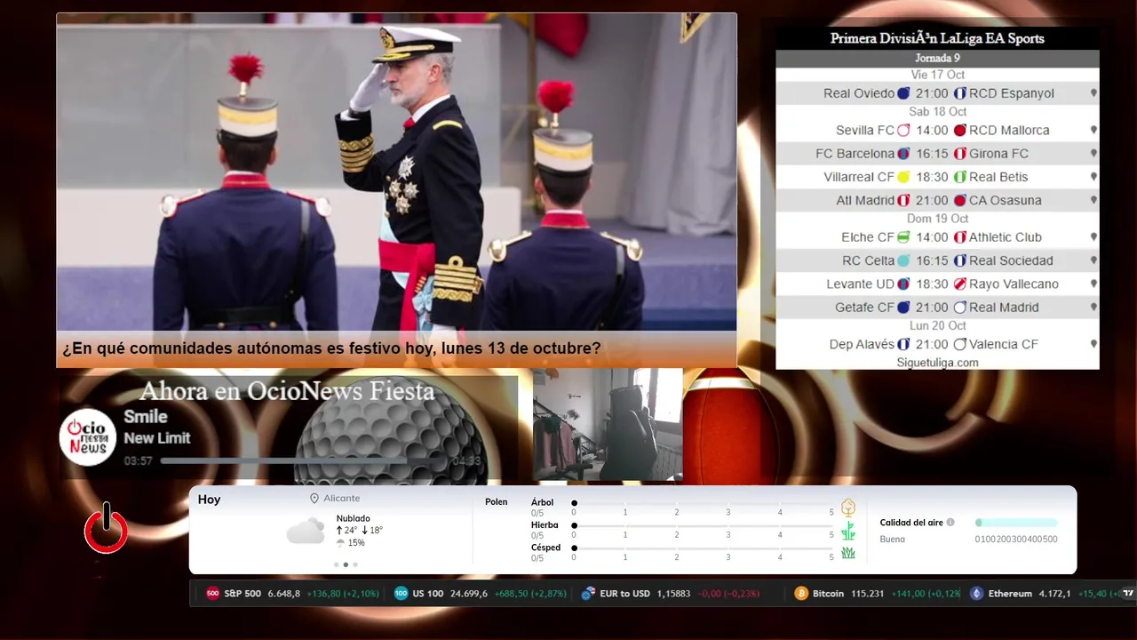Image resolution: width=1137 pixels, height=640 pixels.
Task: Click the Vie 17 Oct date row
Action: coord(937,75)
